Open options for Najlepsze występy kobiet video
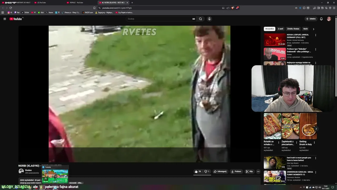The image size is (337, 190). (315, 63)
